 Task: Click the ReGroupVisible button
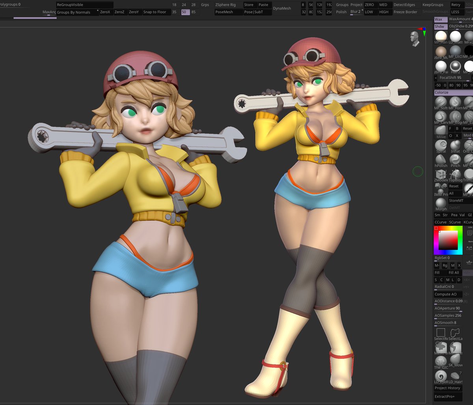[x=85, y=5]
